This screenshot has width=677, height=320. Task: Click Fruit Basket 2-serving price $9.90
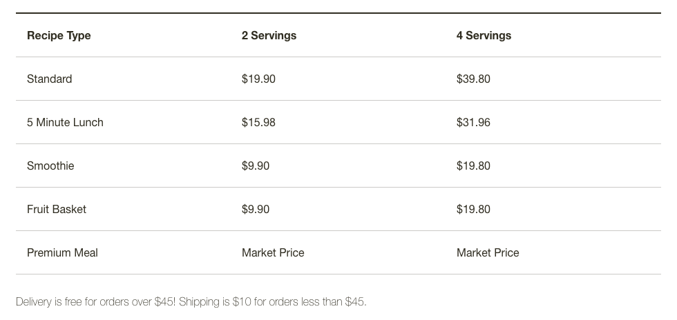coord(256,209)
